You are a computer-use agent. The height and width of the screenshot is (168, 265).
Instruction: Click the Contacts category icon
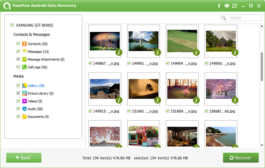point(24,44)
